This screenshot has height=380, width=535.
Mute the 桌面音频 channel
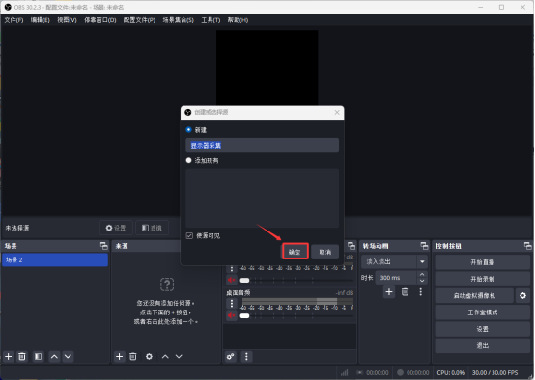click(x=232, y=315)
